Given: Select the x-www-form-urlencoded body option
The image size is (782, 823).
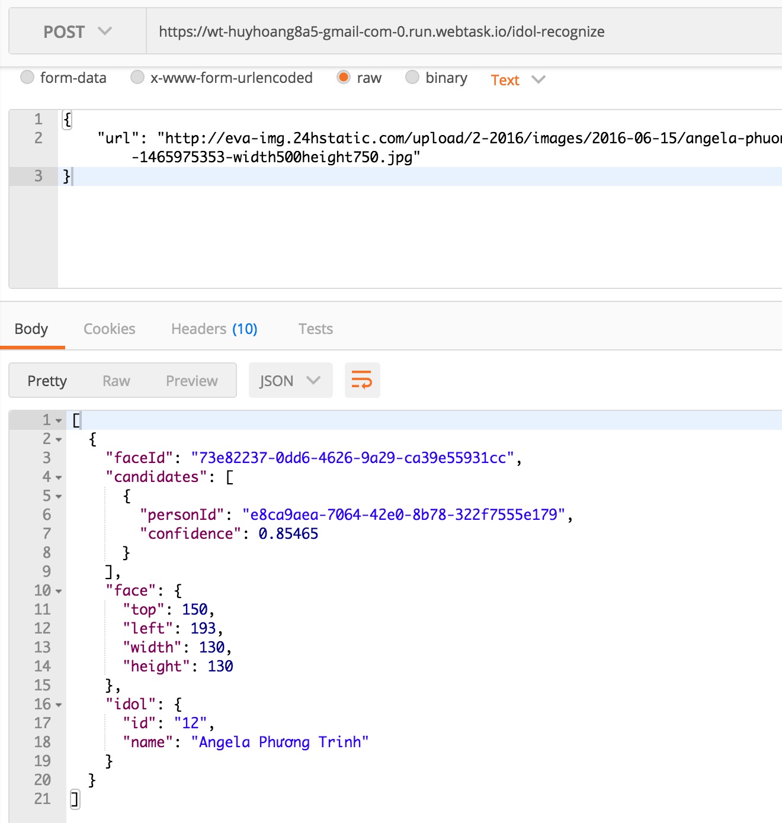Looking at the screenshot, I should click(x=137, y=78).
